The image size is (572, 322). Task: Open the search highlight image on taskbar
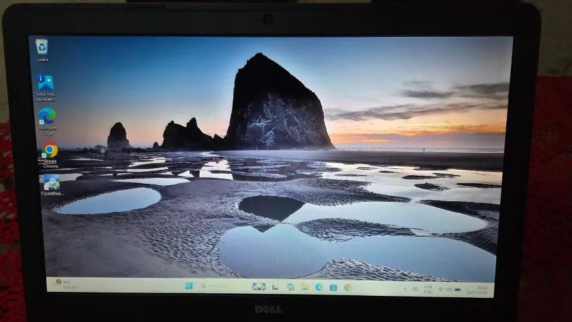click(259, 286)
